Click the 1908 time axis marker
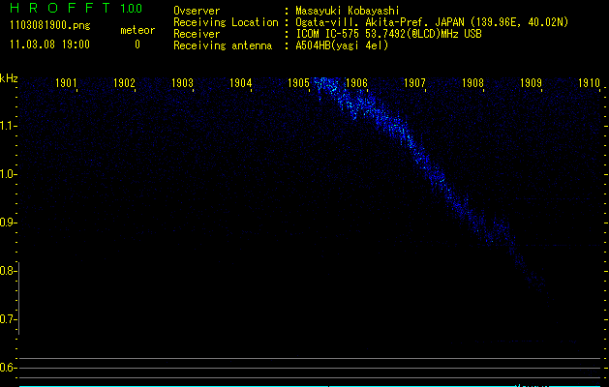The image size is (609, 387). (473, 82)
